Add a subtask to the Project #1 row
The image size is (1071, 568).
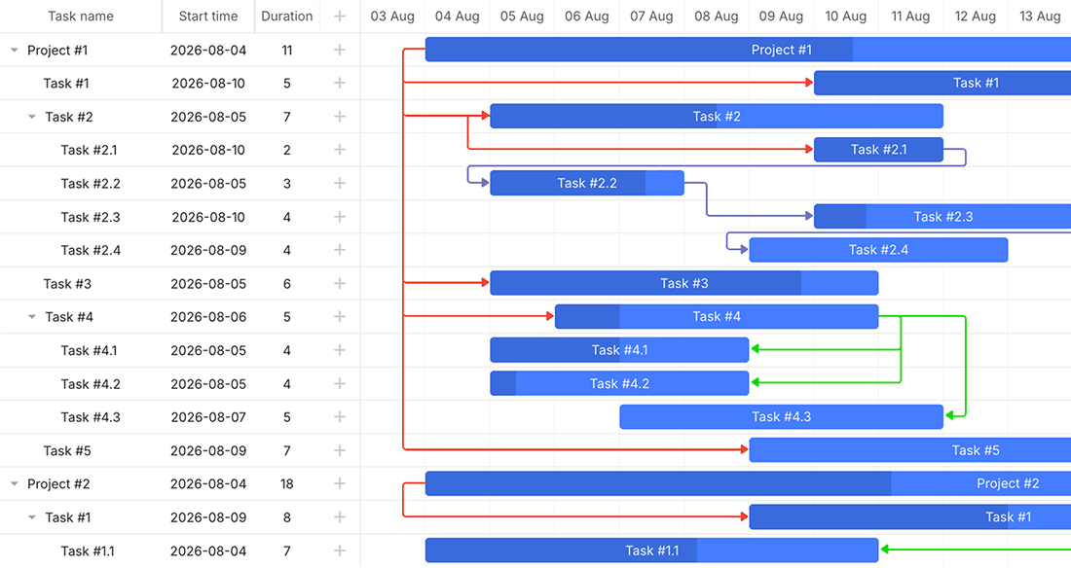tap(340, 50)
